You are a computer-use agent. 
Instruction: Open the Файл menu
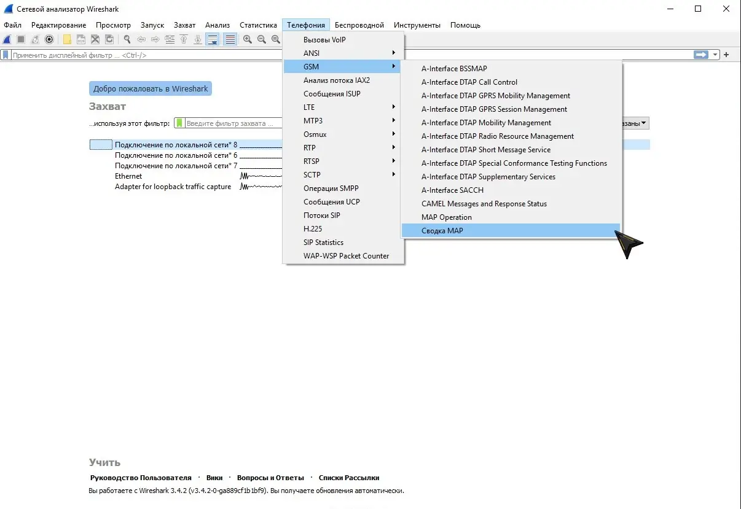12,25
